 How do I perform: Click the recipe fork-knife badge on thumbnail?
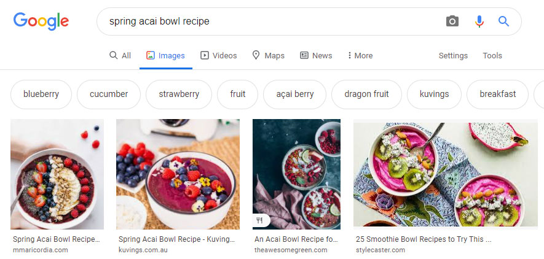(x=261, y=220)
